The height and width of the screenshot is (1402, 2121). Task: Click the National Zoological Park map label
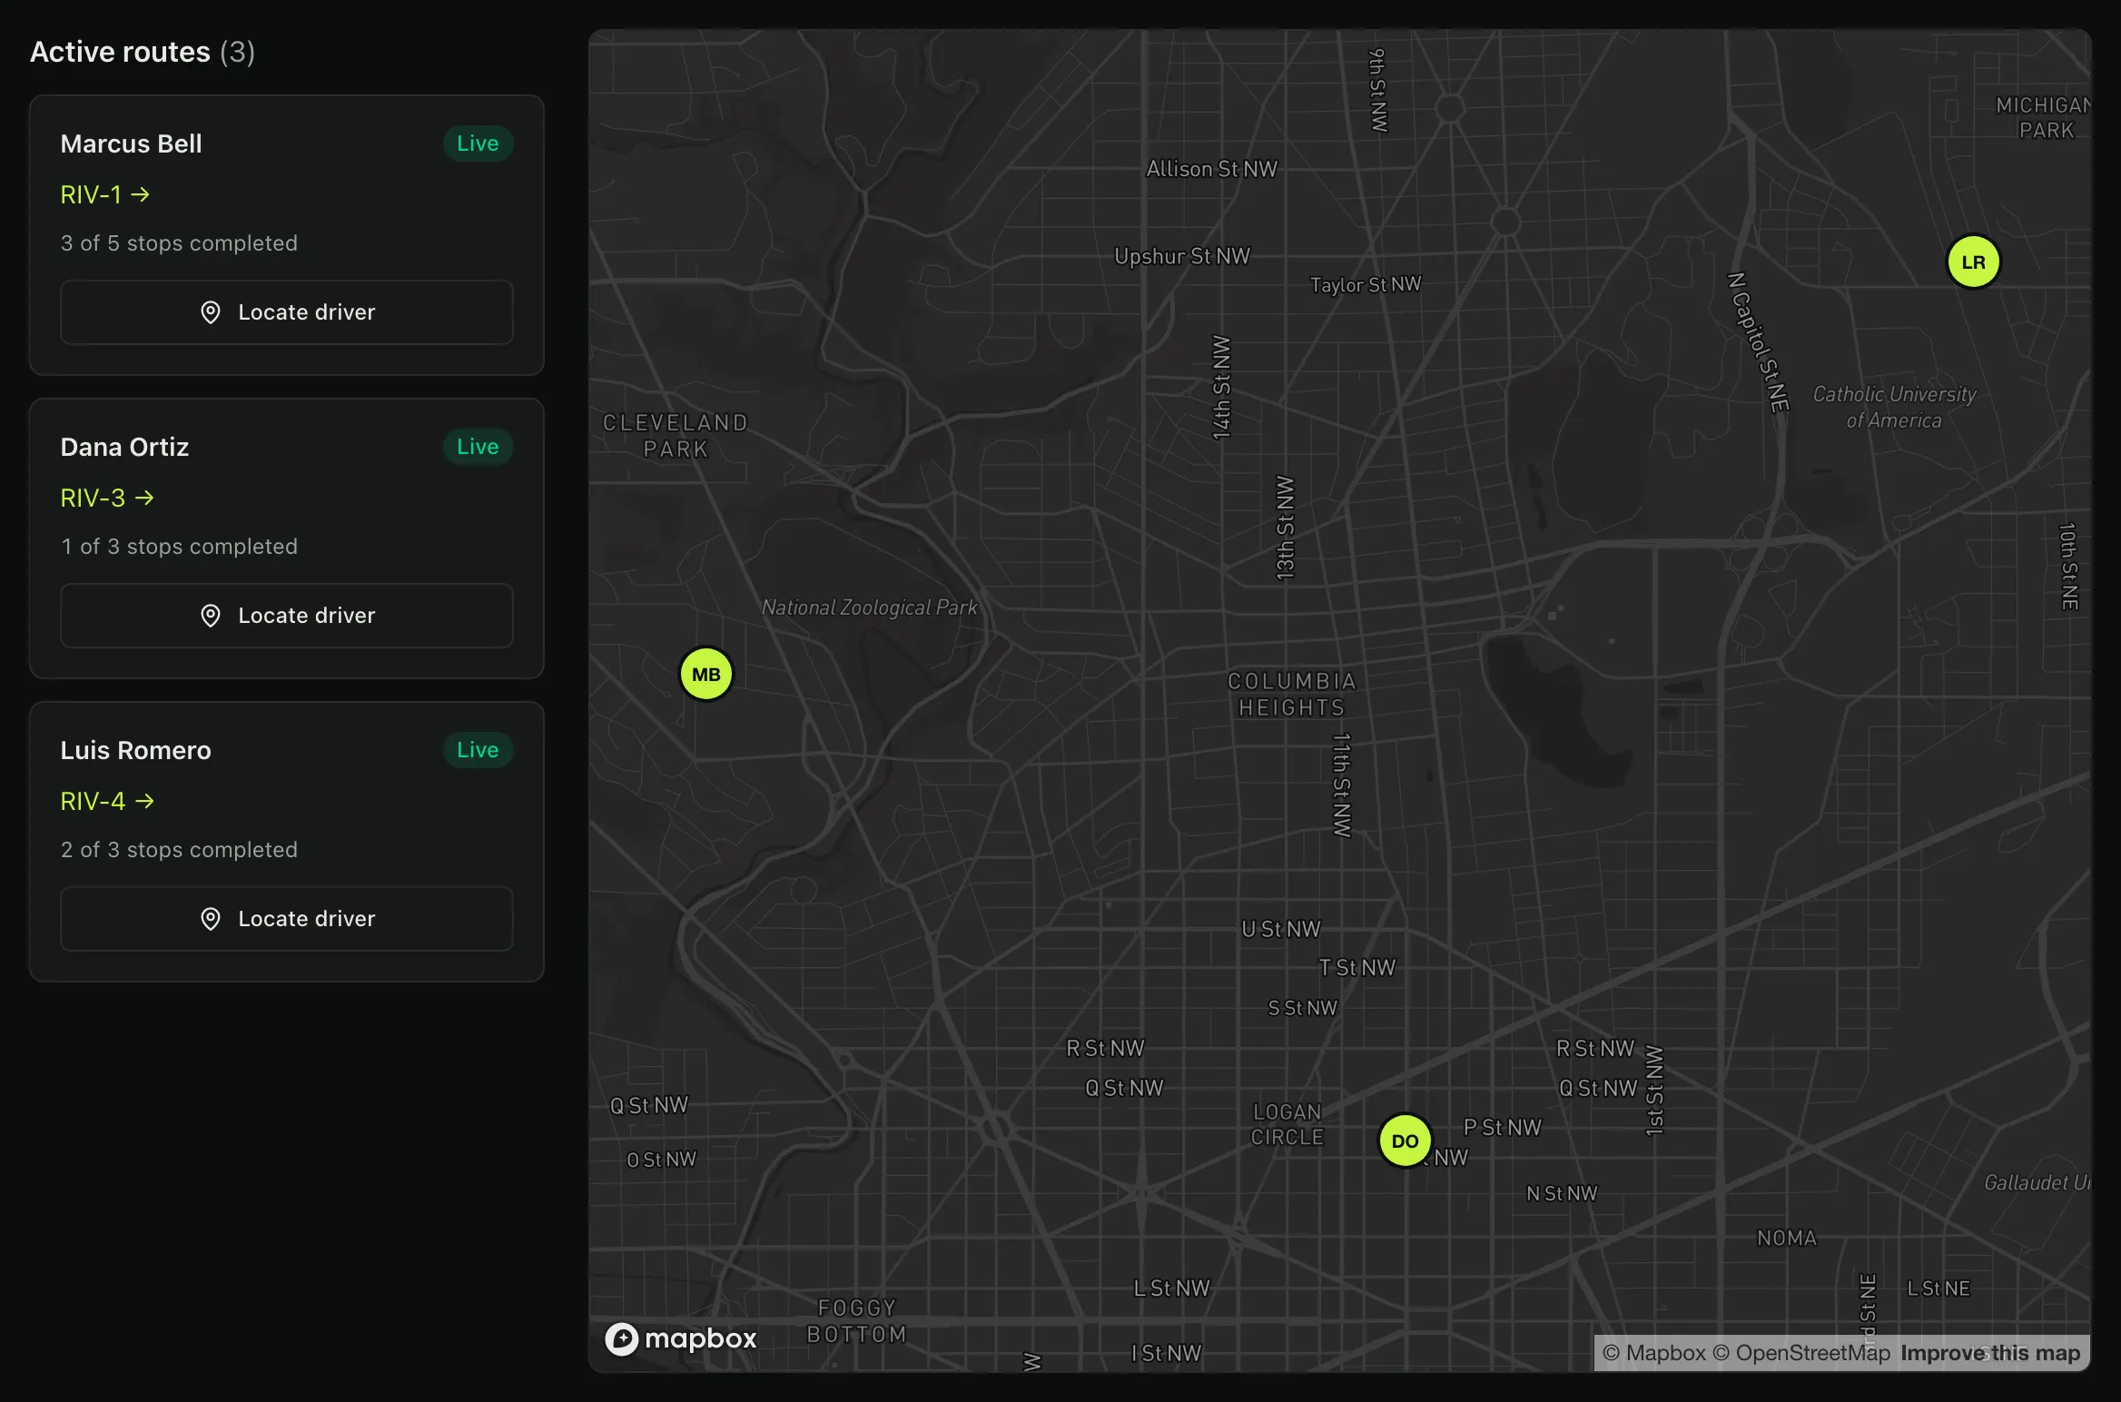tap(870, 607)
